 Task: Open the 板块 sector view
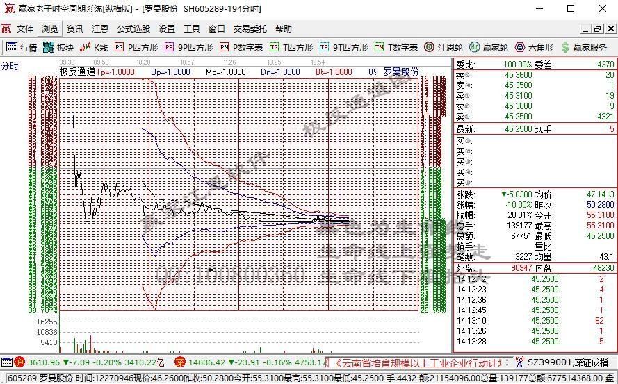(x=58, y=48)
